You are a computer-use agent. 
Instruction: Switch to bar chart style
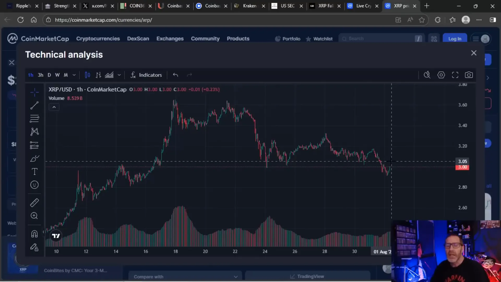[98, 75]
